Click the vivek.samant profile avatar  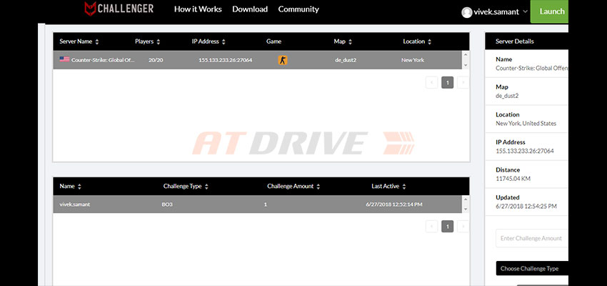(467, 12)
